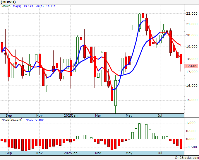Click Jul on the MACD panel time axis

pyautogui.click(x=160, y=153)
